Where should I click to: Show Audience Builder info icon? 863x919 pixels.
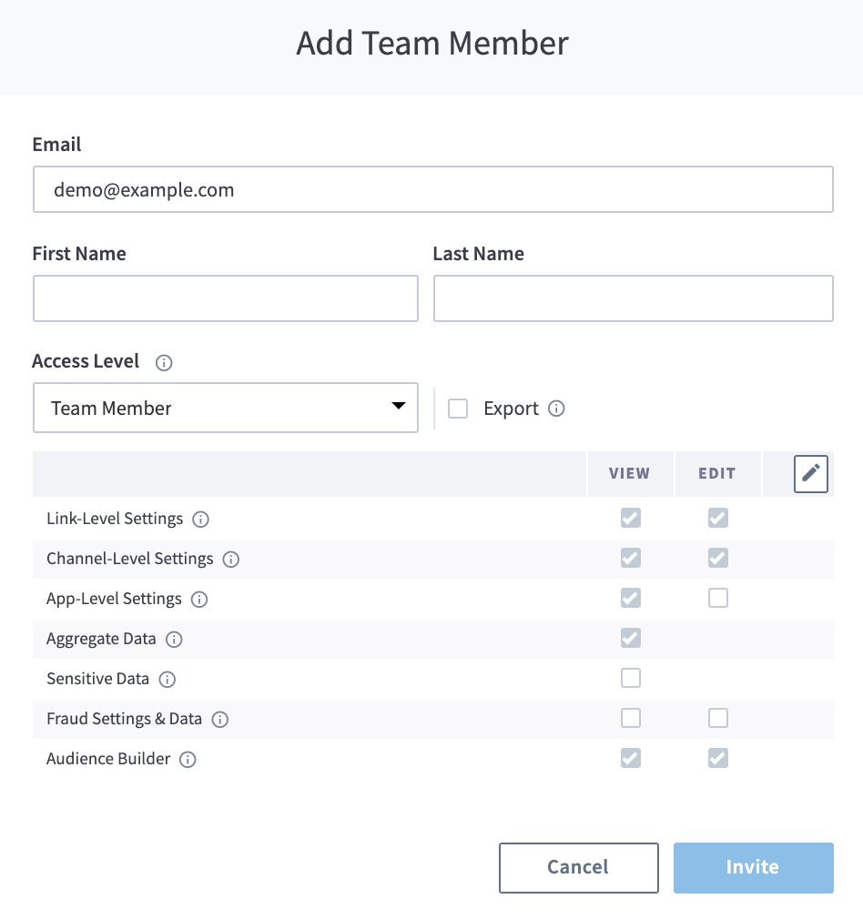188,760
